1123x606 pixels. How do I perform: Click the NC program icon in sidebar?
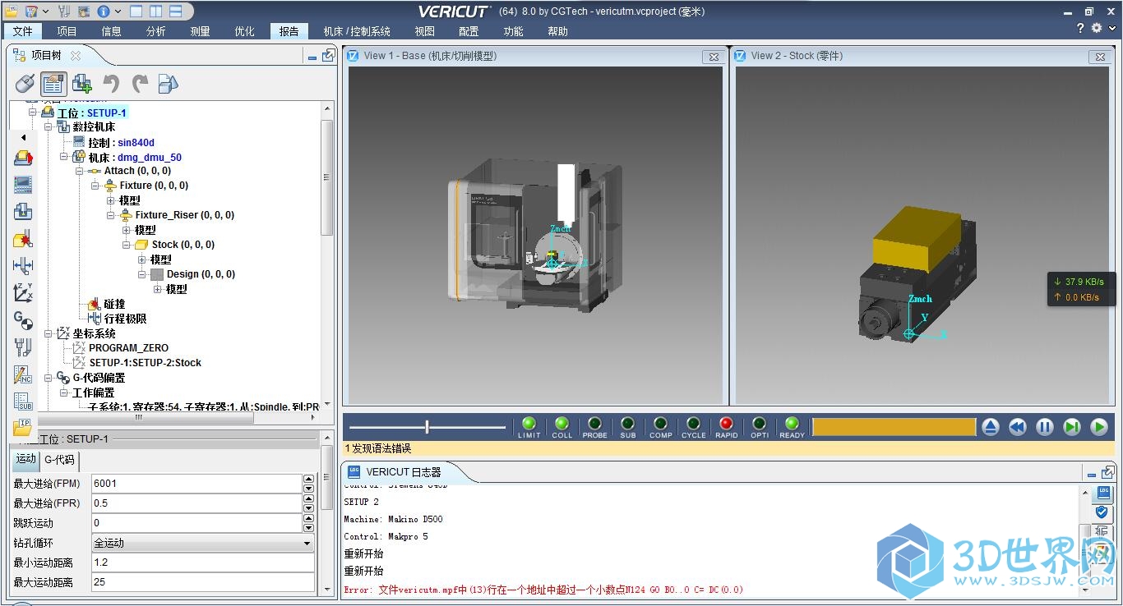click(x=23, y=374)
